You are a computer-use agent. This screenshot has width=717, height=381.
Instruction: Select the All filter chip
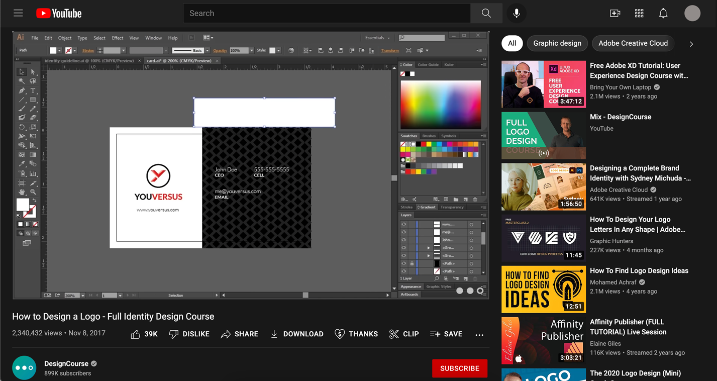tap(512, 43)
